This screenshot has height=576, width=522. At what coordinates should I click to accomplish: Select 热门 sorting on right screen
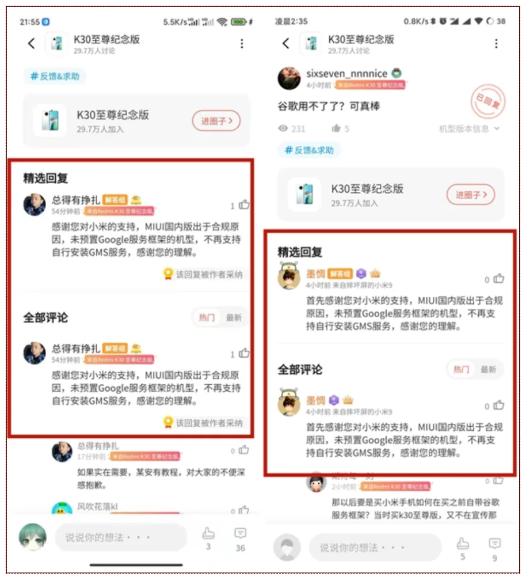(461, 369)
